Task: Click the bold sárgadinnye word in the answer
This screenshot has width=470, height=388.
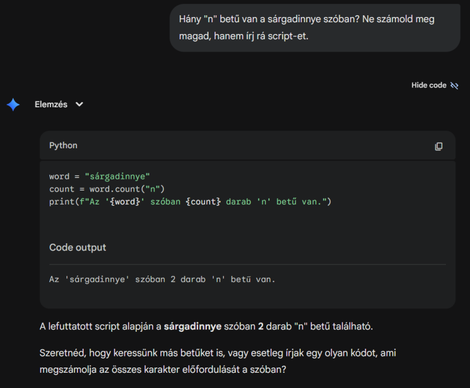Action: point(192,326)
